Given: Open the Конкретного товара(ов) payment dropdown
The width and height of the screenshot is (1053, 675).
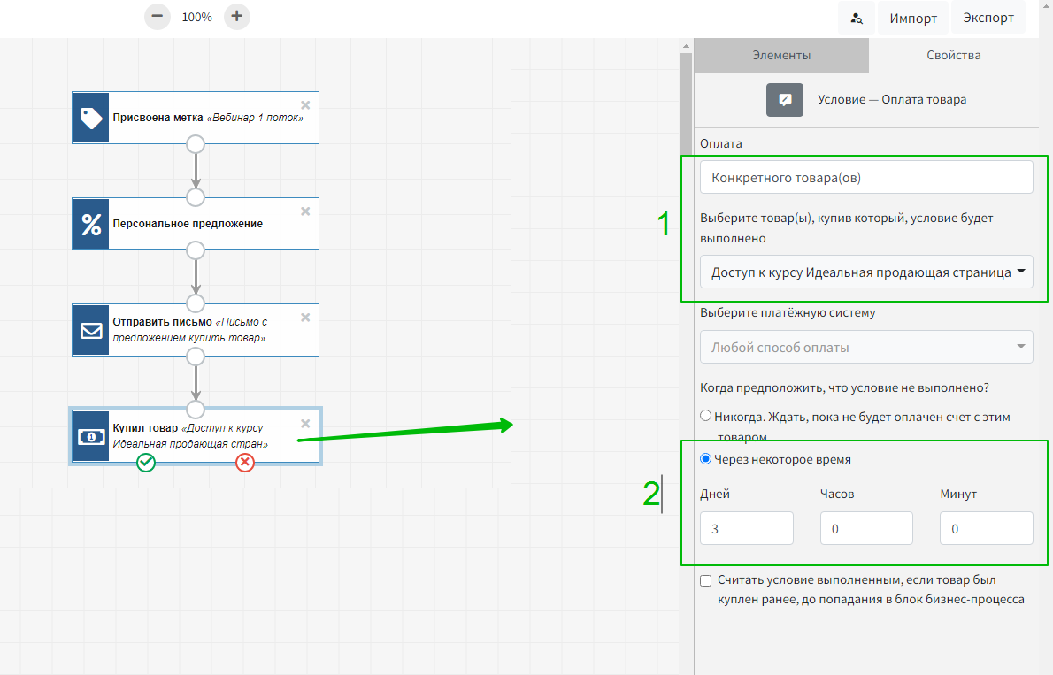Looking at the screenshot, I should pos(865,177).
